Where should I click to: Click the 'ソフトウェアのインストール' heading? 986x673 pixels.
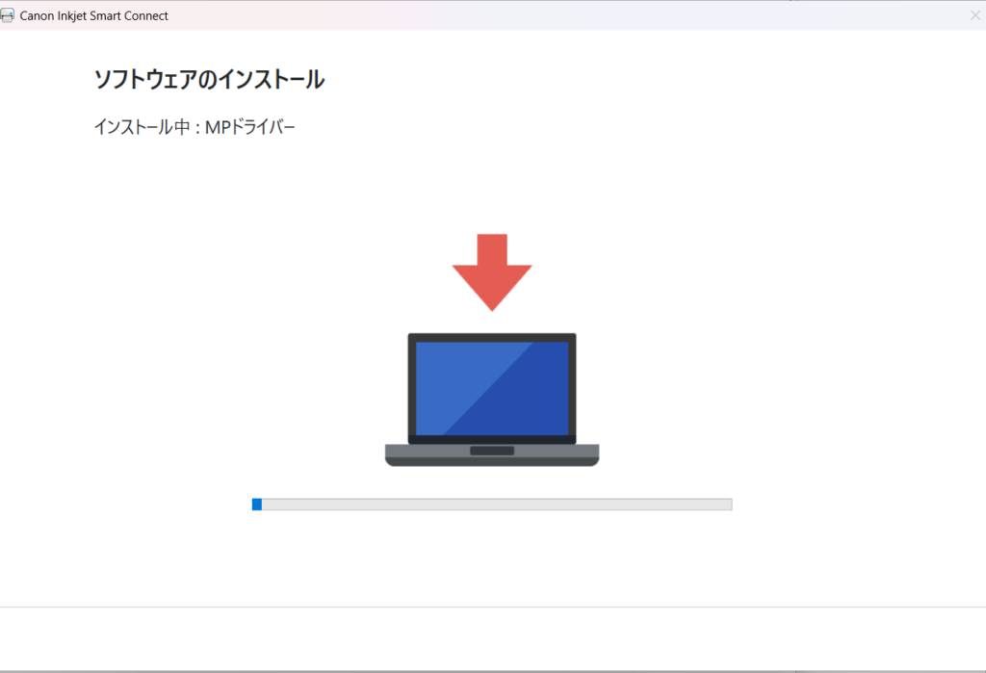(209, 79)
